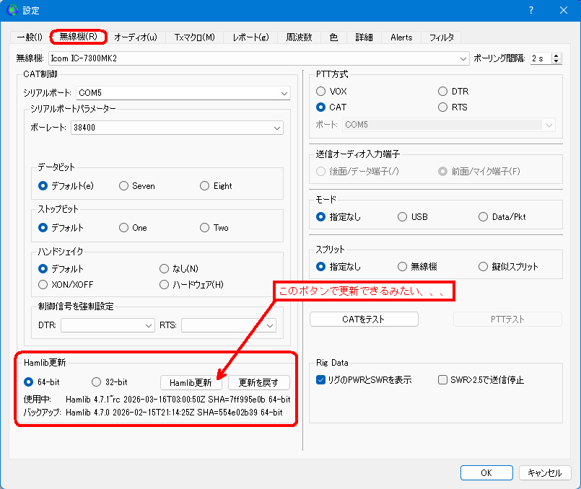This screenshot has width=581, height=489.
Task: Switch to the Alerts tab
Action: click(401, 38)
